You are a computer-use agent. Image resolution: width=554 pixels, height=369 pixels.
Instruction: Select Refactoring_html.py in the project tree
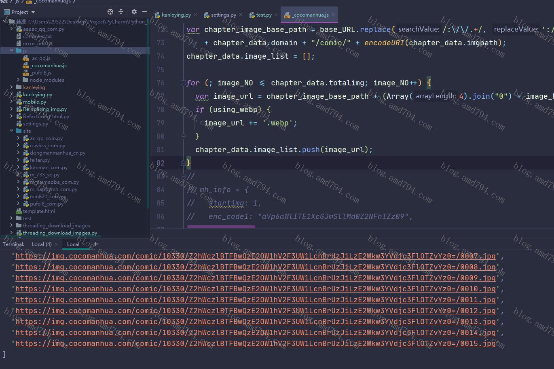tap(46, 116)
